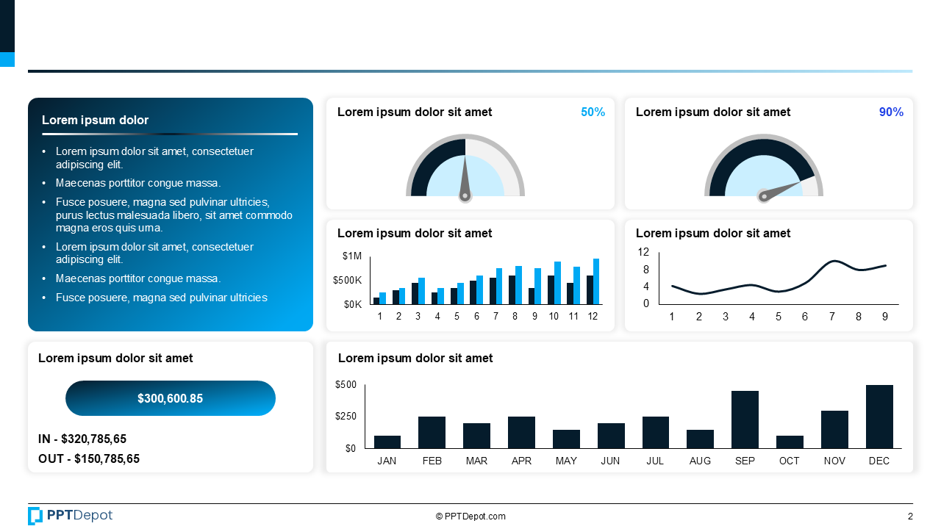Toggle the blue 50% percentage label

[x=593, y=112]
